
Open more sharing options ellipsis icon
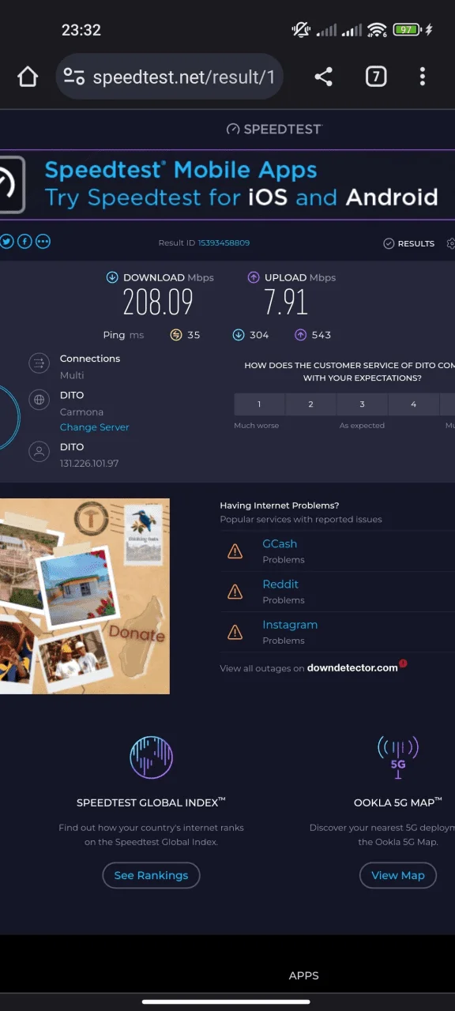coord(43,242)
